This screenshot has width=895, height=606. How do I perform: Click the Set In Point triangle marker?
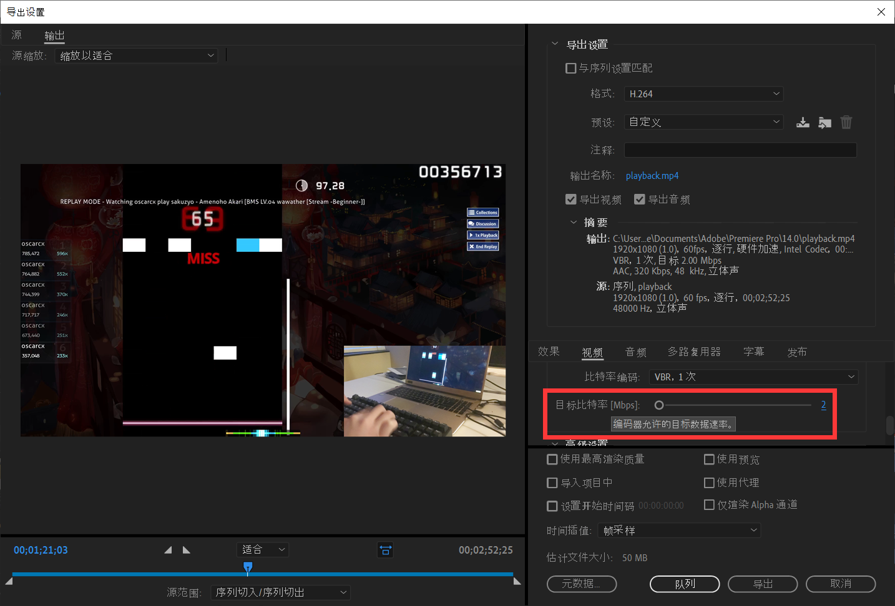point(168,550)
